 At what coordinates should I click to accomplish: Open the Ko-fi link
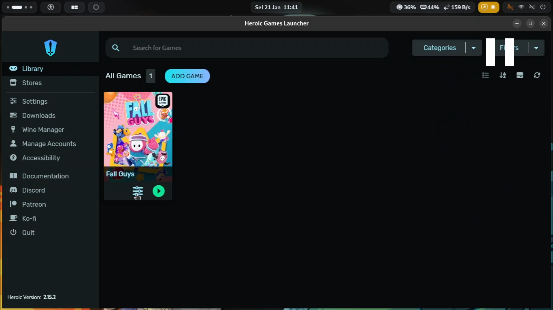coord(51,218)
